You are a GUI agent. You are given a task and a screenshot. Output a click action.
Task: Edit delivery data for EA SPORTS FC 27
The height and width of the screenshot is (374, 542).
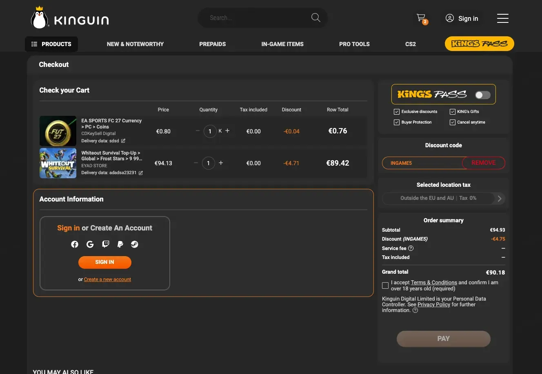tap(123, 141)
